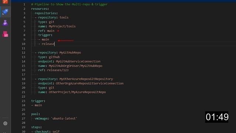236x133 pixels.
Task: Click the value 'MyGitHubOrgOrUser/MyGitHubRepo'
Action: (76, 66)
